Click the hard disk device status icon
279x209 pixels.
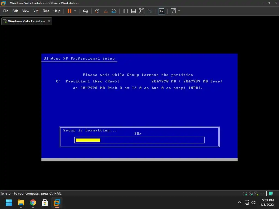click(245, 193)
